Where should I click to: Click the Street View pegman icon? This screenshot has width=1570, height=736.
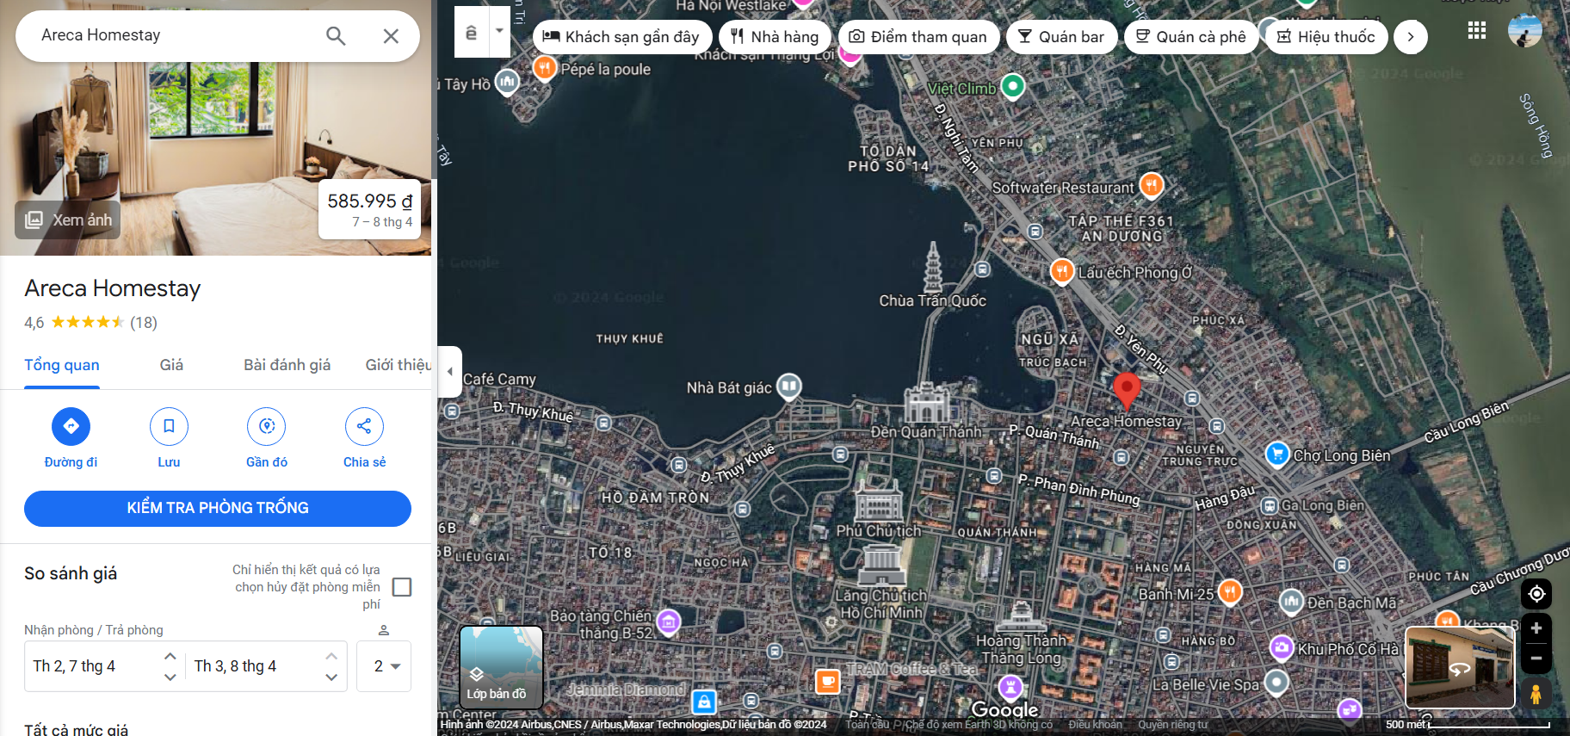pyautogui.click(x=1536, y=693)
